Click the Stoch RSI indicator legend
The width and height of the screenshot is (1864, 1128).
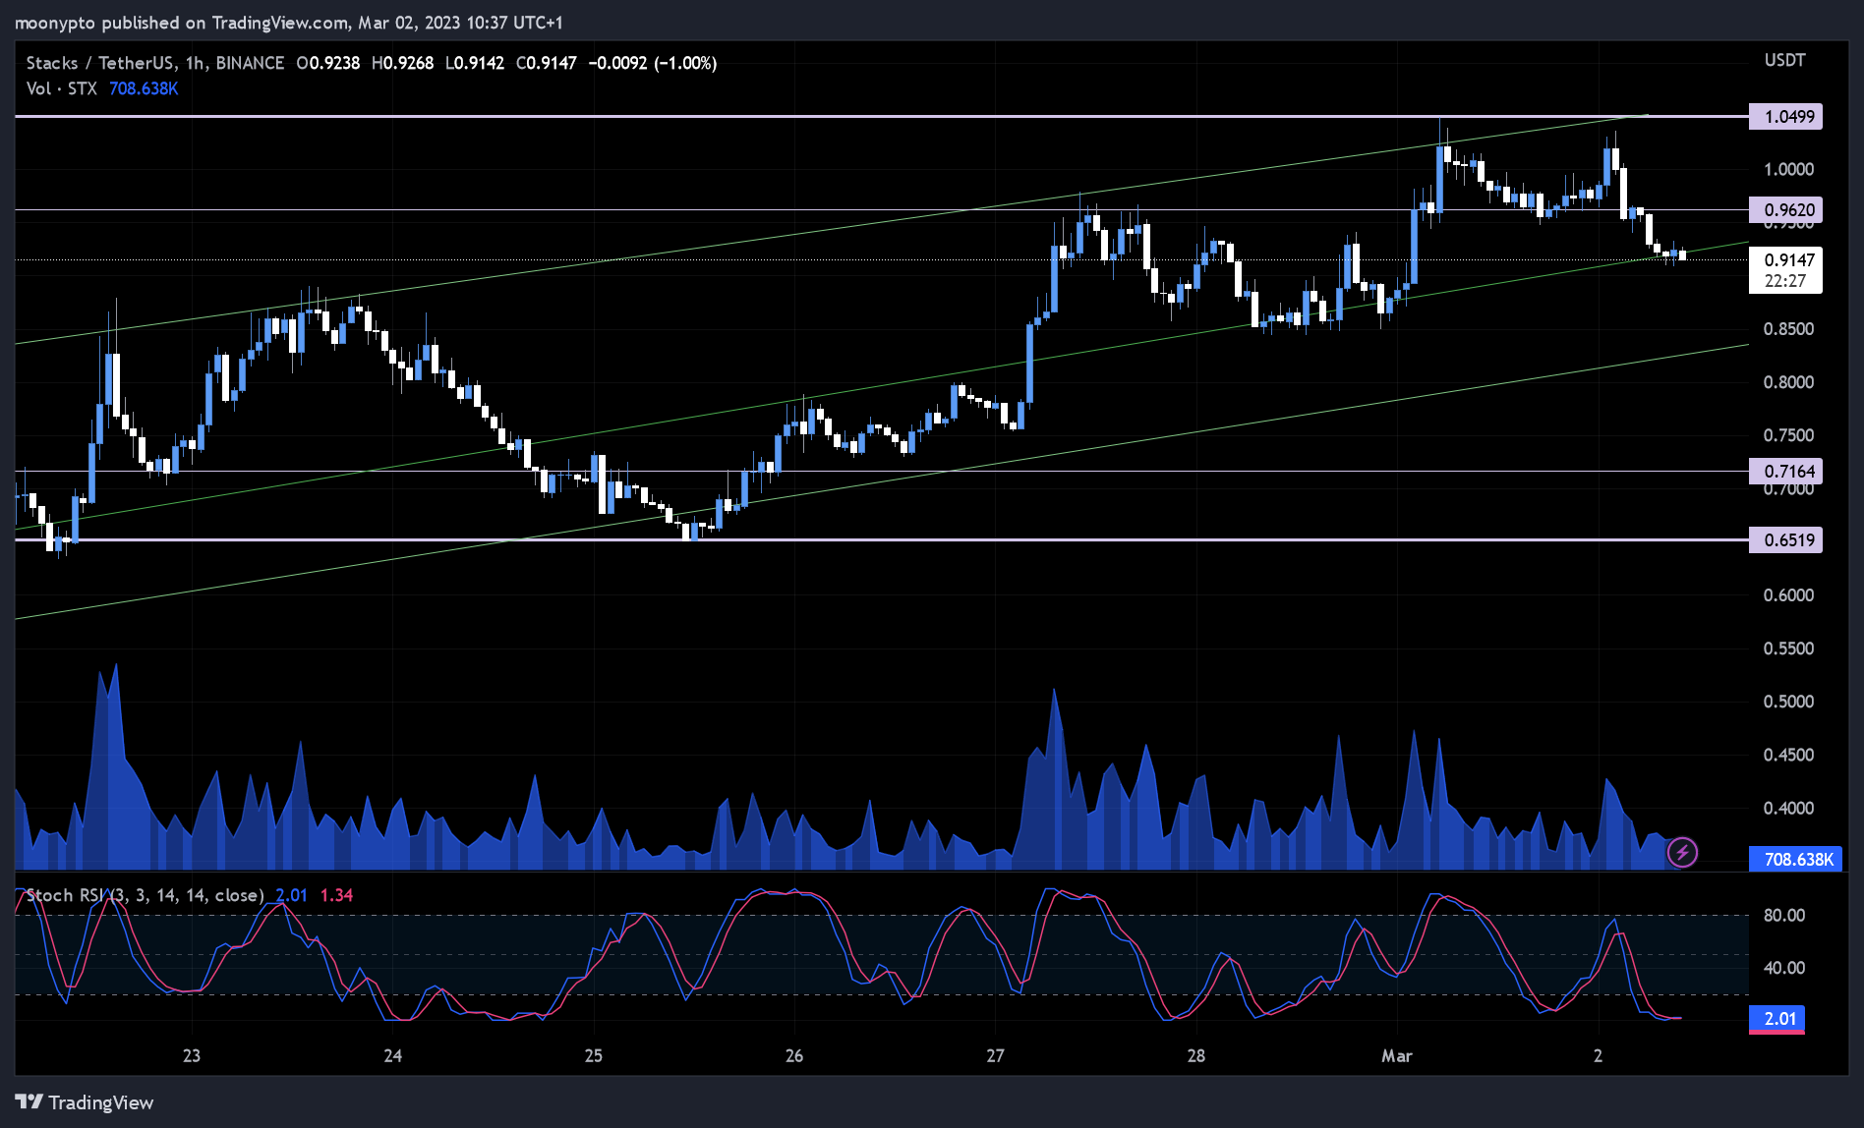(x=145, y=895)
